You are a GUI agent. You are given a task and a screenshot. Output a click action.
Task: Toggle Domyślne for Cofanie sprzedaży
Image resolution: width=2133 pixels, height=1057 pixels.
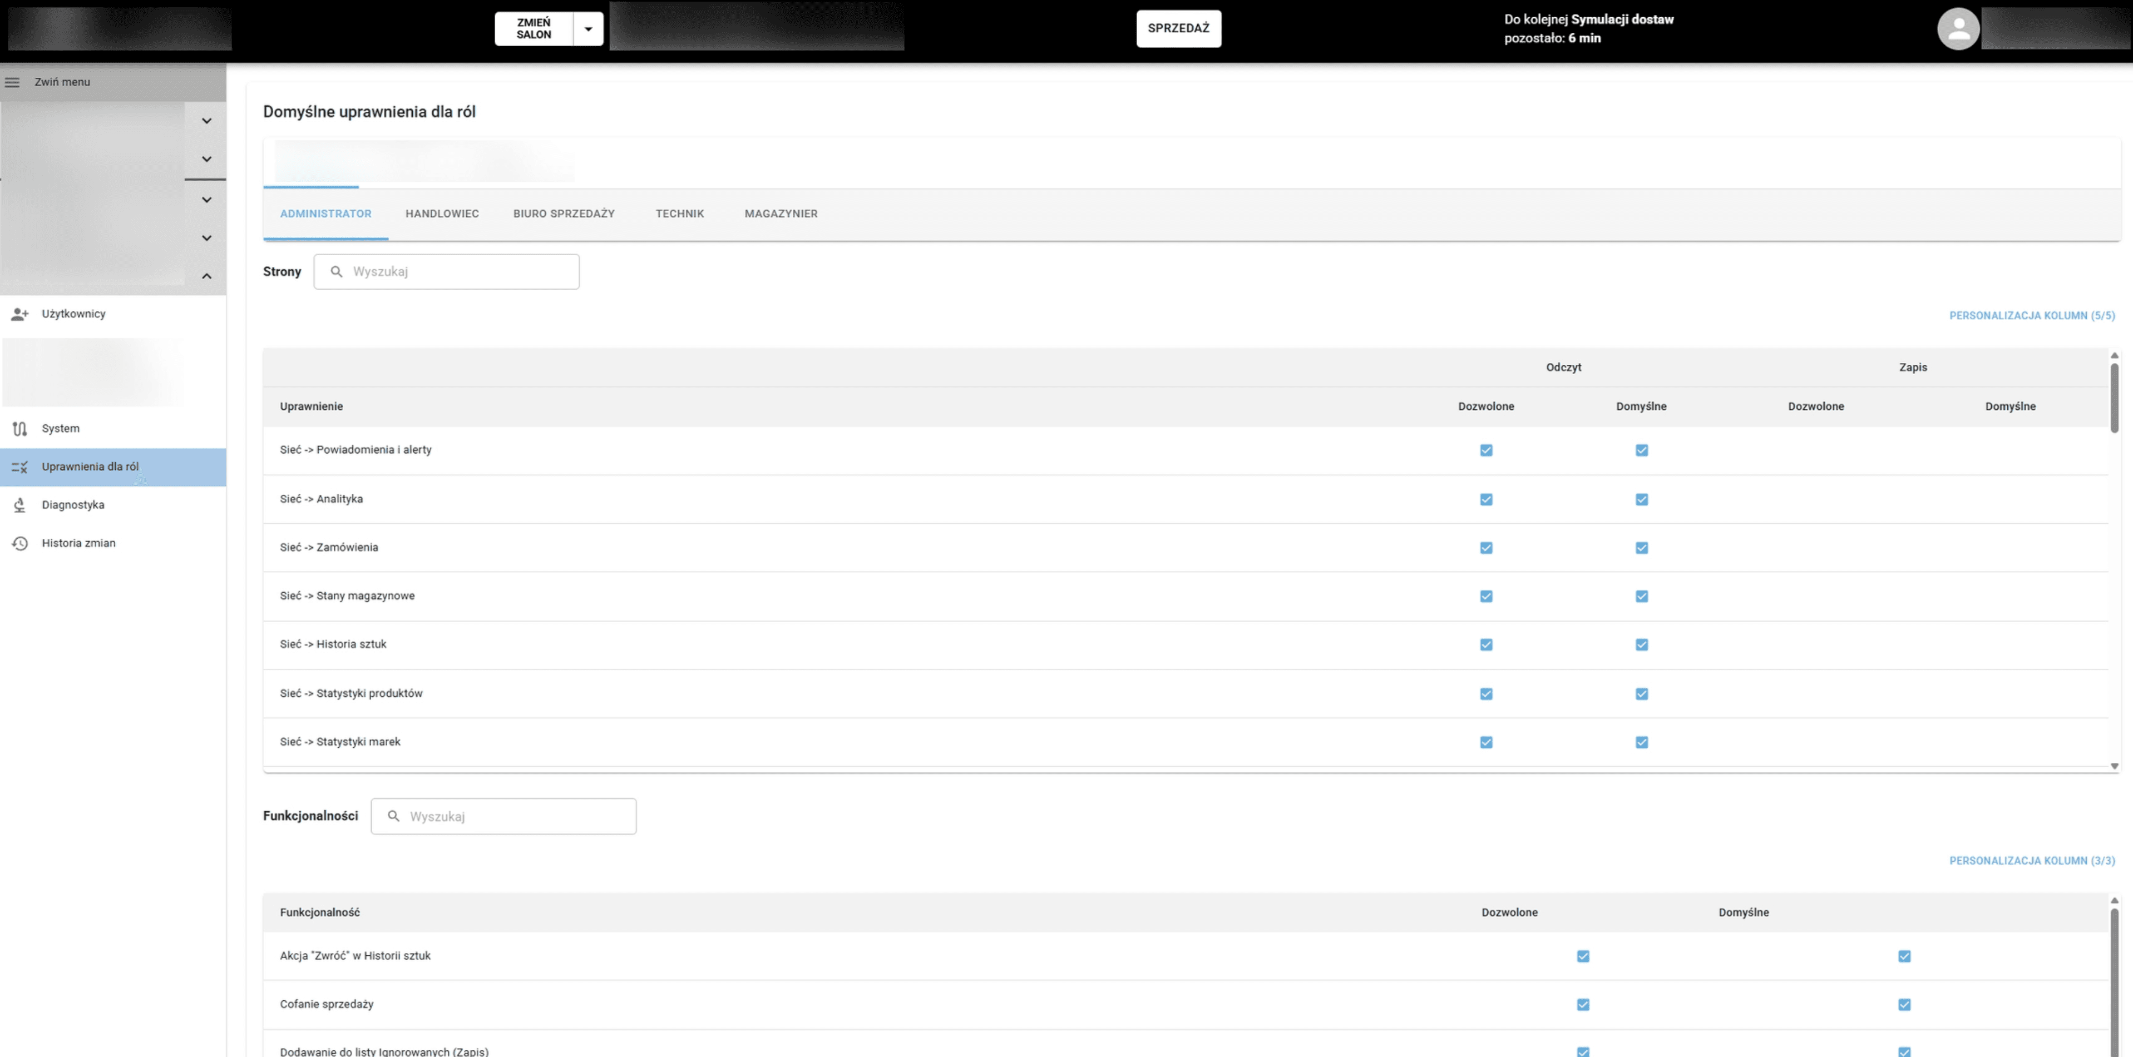click(x=1904, y=1005)
